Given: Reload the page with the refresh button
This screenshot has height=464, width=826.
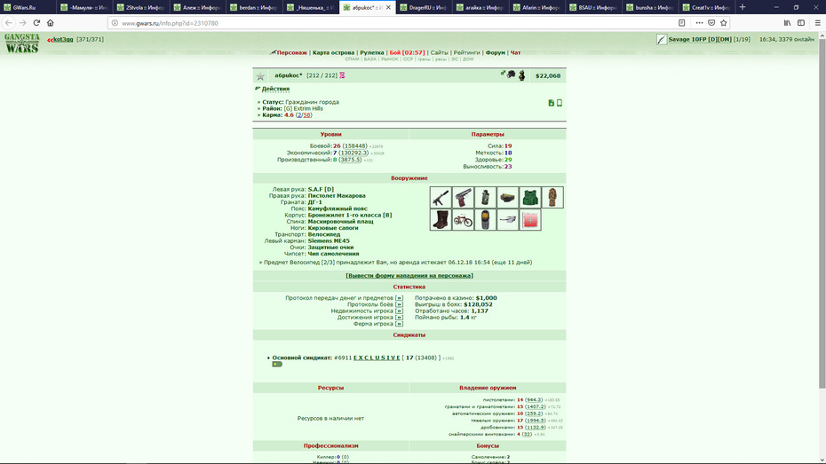Looking at the screenshot, I should 36,22.
